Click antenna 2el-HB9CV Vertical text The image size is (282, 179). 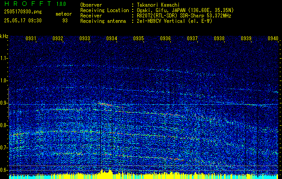coord(174,21)
